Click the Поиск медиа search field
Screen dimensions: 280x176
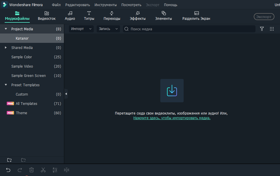(x=189, y=29)
